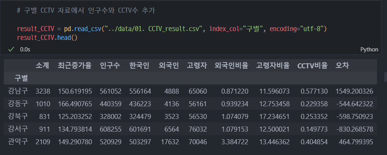Viewport: 387px width, 155px height.
Task: Click value 11.596073 in 고령자비율 column
Action: tap(275, 91)
